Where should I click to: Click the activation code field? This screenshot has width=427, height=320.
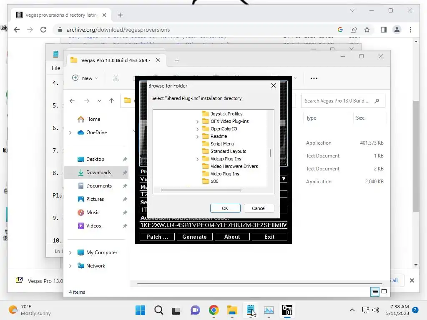[x=213, y=225]
